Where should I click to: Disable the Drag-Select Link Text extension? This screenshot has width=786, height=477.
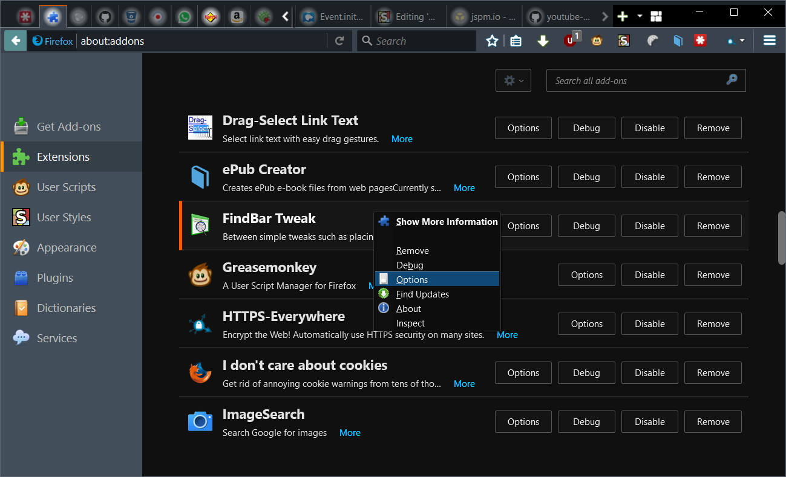click(x=650, y=128)
